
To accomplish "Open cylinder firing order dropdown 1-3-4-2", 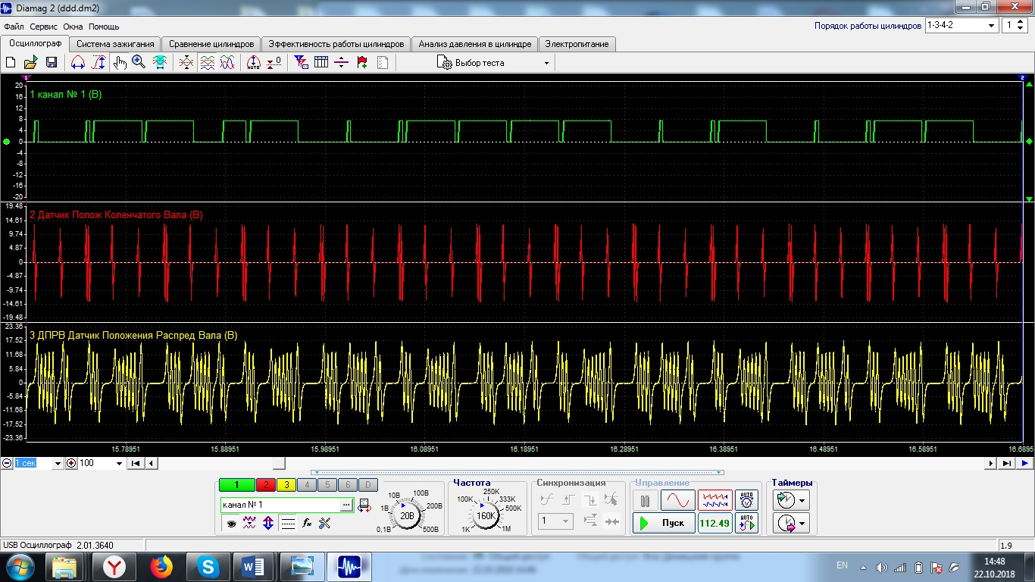I will point(961,25).
